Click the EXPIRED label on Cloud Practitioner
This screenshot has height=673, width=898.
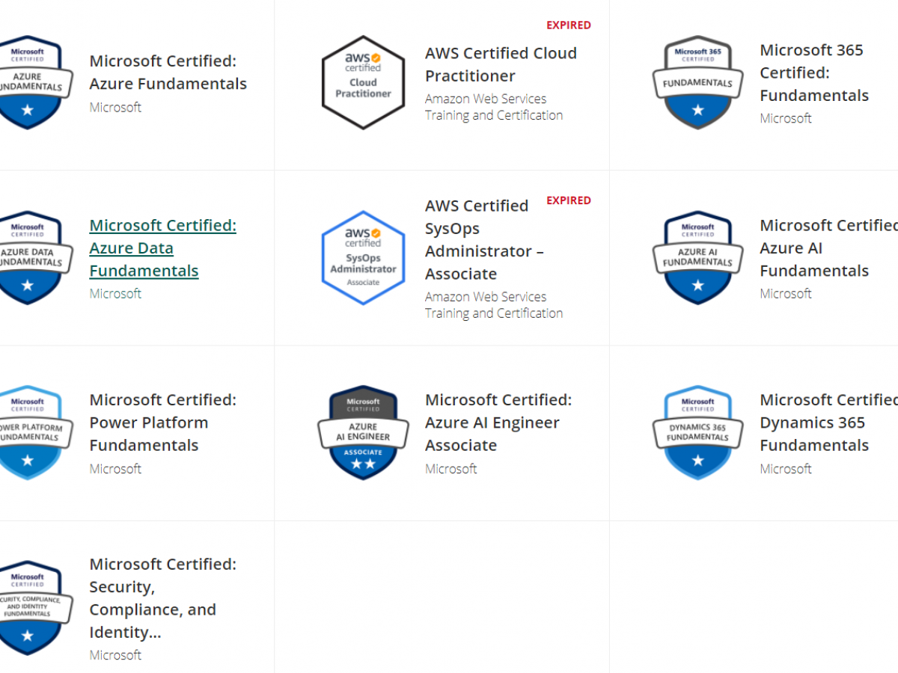568,25
